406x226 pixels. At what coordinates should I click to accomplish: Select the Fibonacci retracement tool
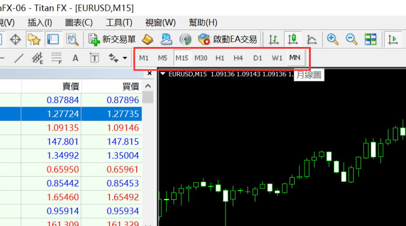56,58
